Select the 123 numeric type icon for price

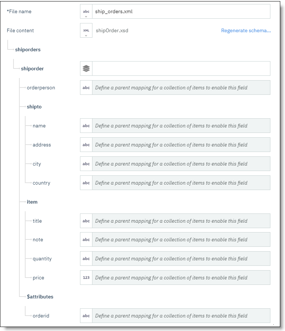coord(86,278)
